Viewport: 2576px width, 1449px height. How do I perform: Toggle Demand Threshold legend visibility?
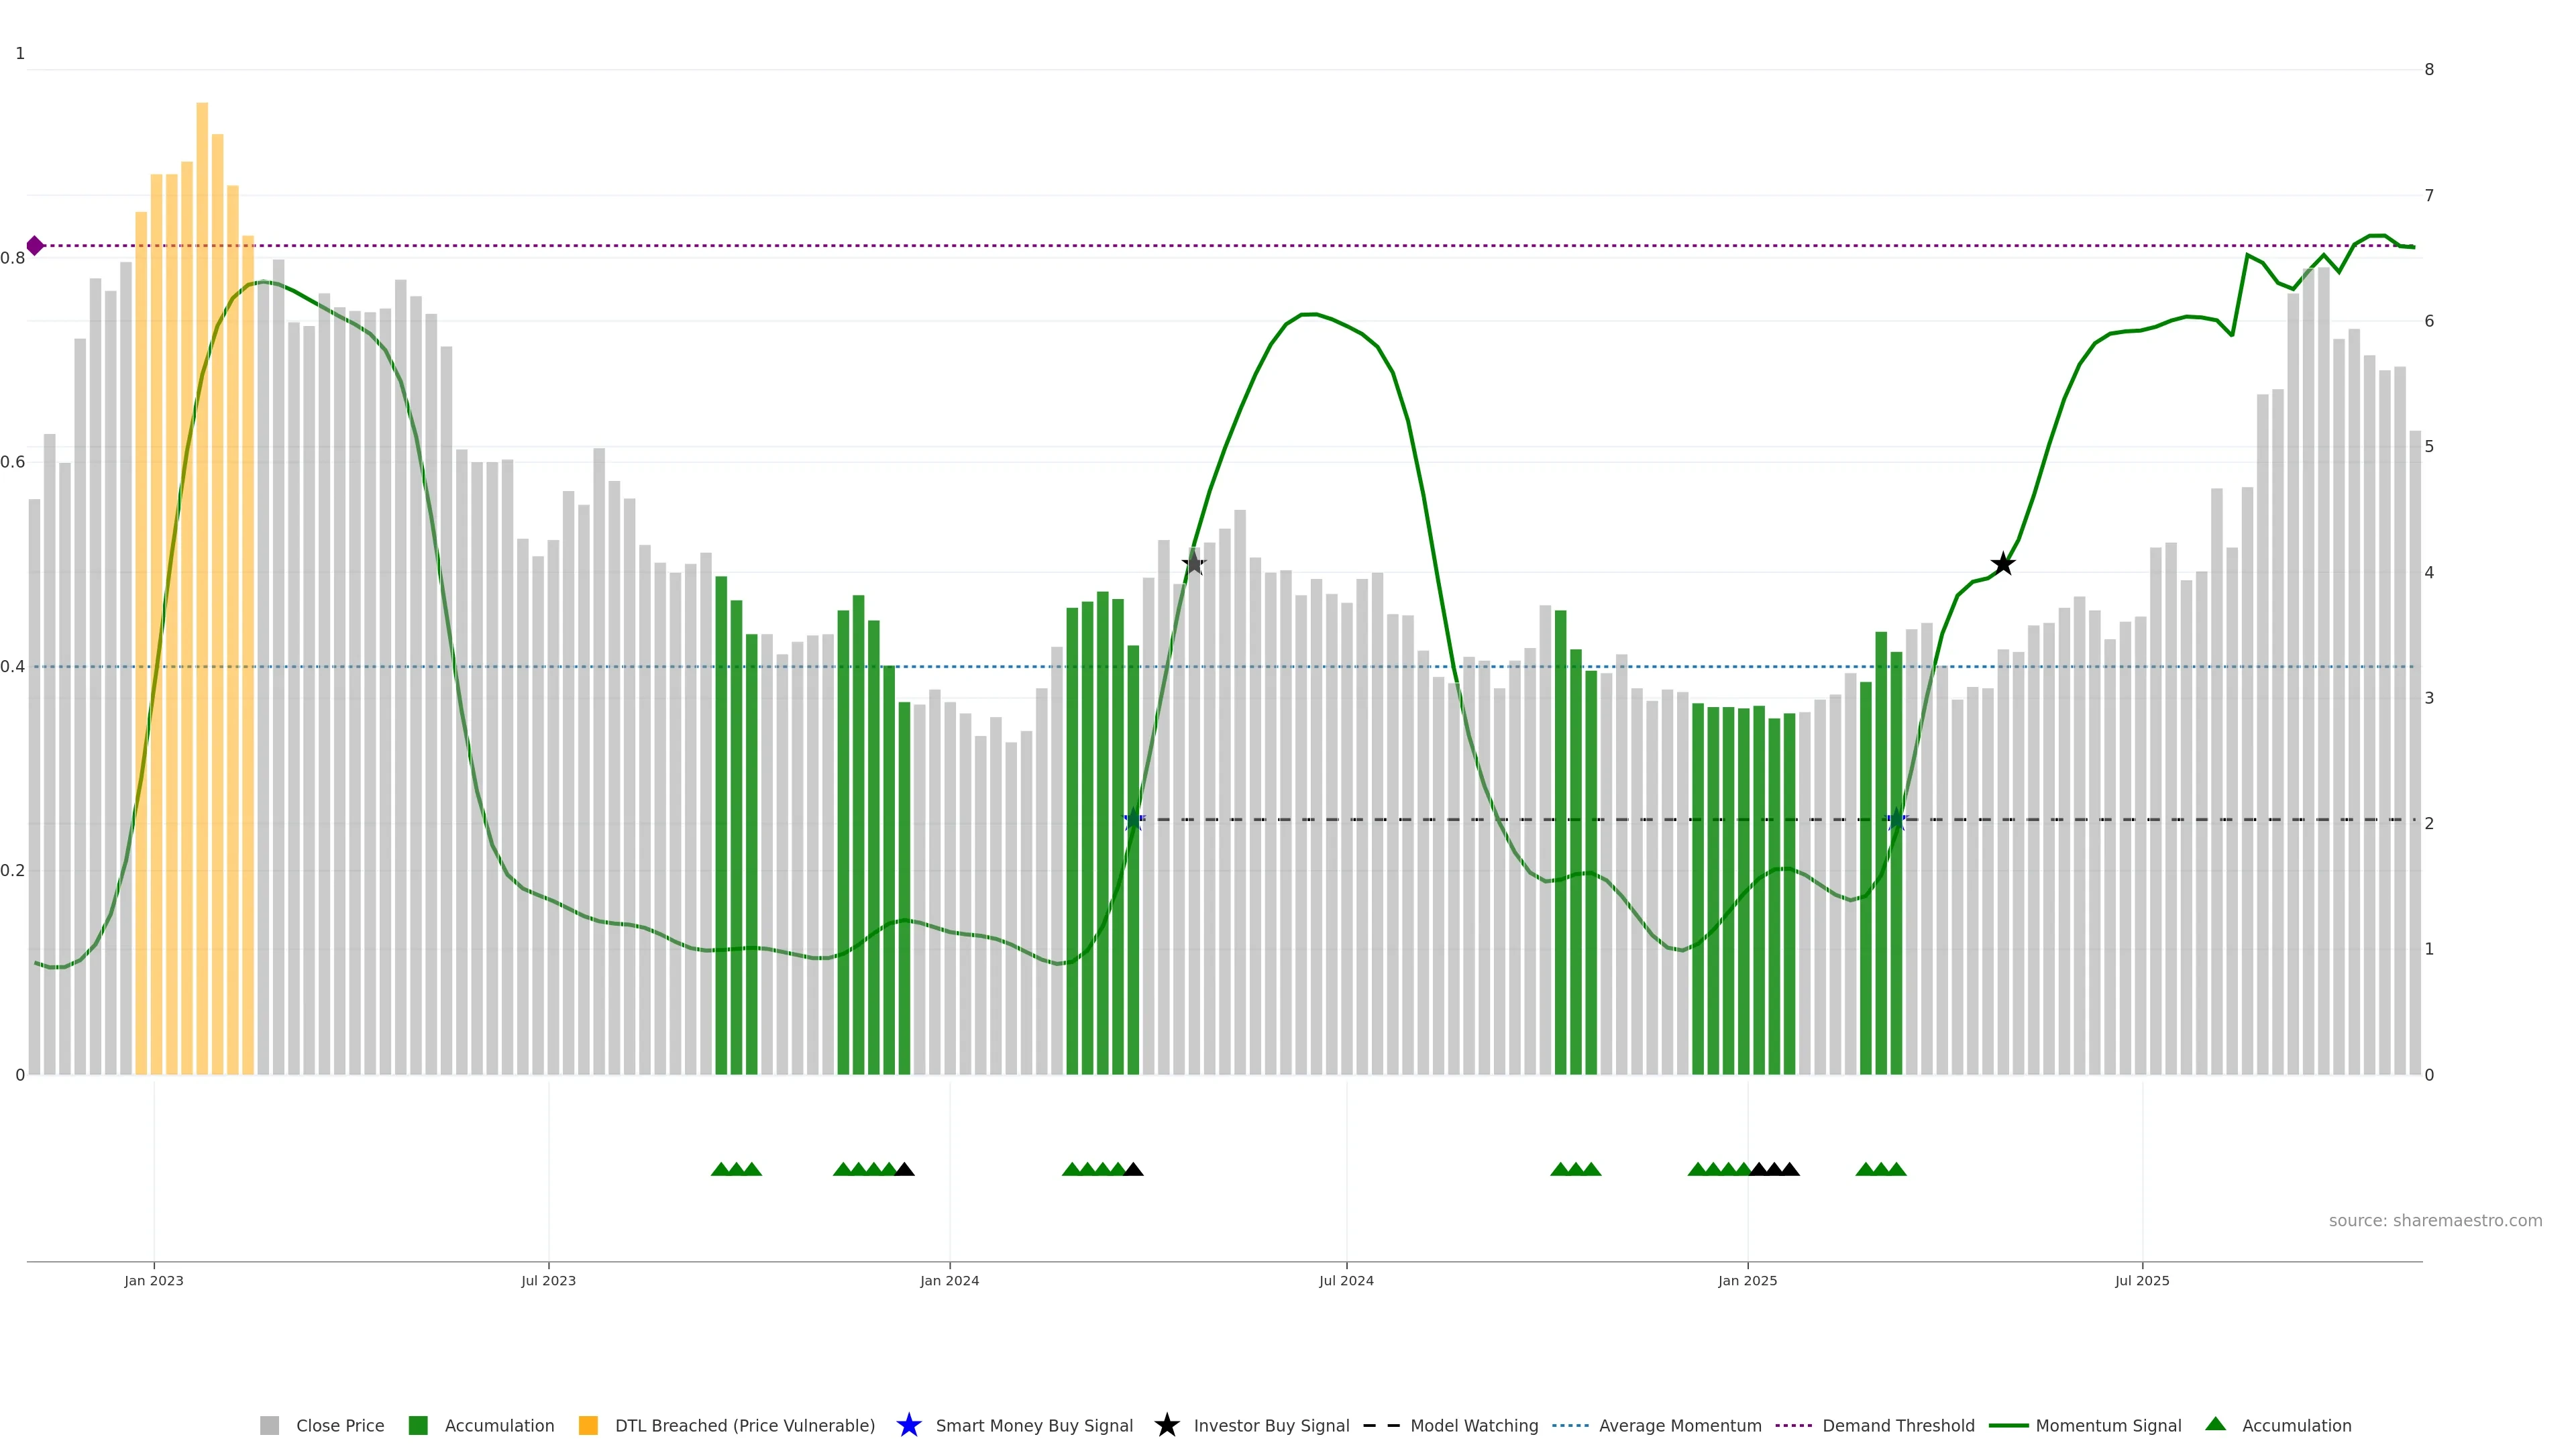[x=1898, y=1426]
